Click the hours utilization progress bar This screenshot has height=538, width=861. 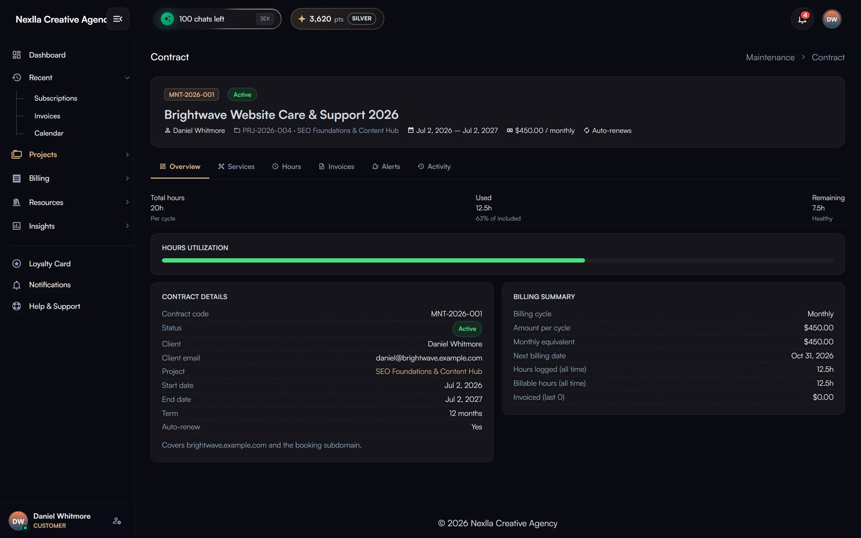click(x=498, y=260)
